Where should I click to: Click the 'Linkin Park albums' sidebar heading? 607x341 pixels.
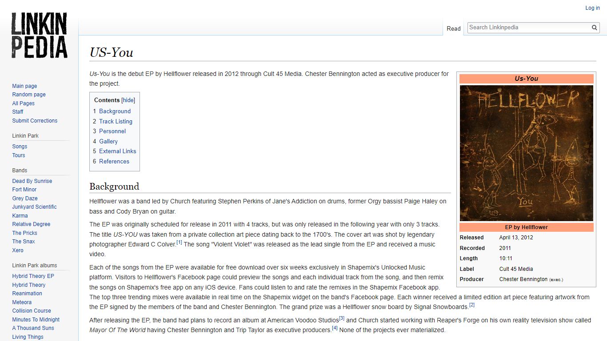tap(35, 266)
